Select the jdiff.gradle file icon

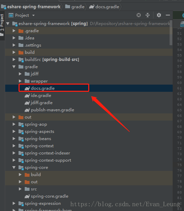[x=27, y=103]
